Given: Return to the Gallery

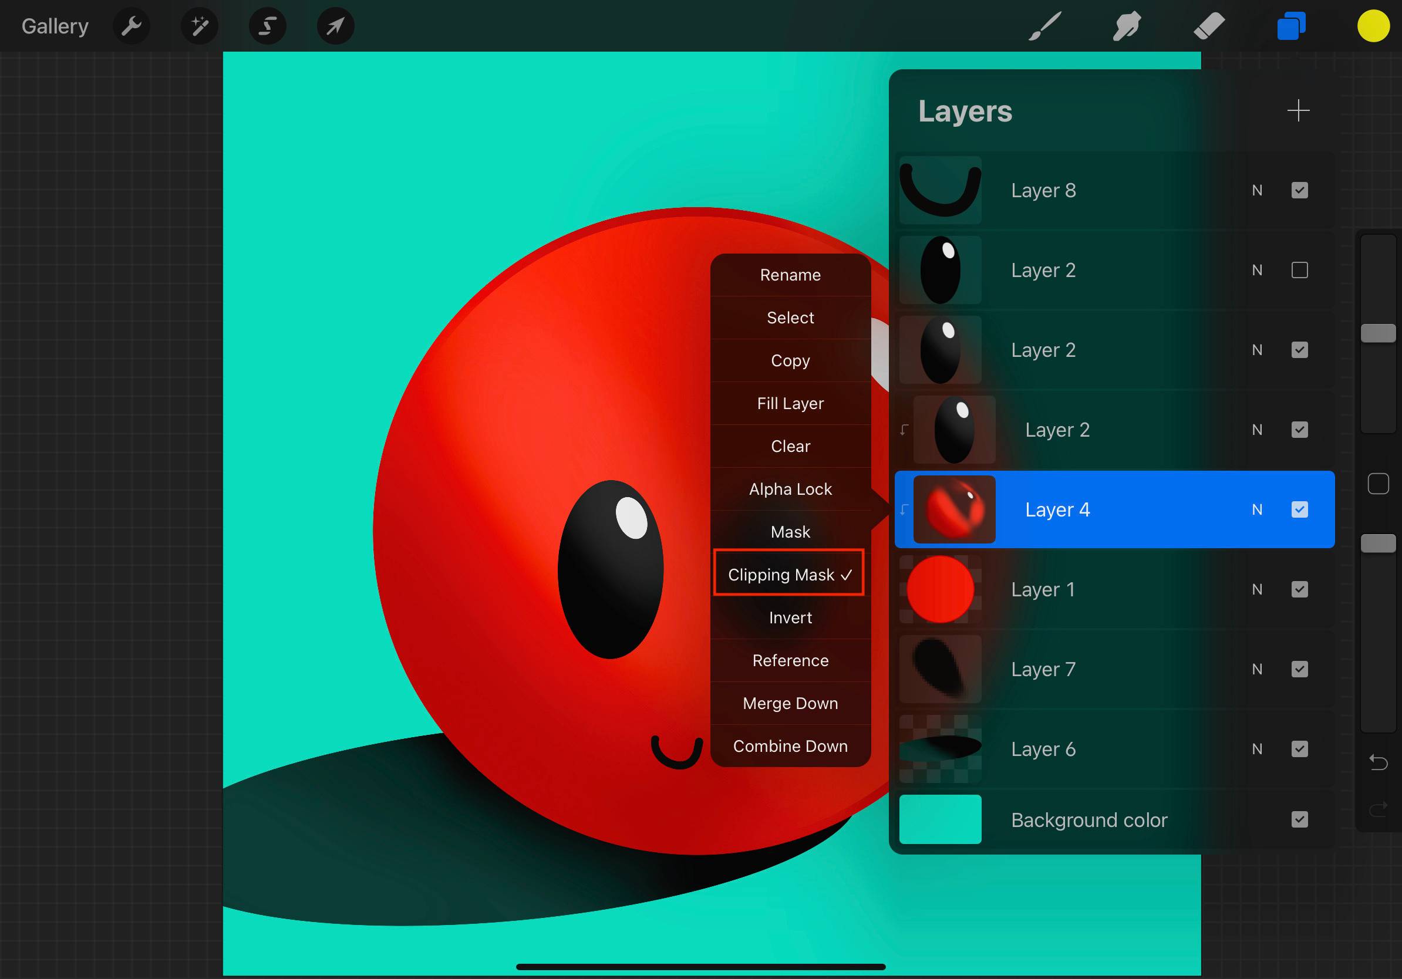Looking at the screenshot, I should click(55, 26).
